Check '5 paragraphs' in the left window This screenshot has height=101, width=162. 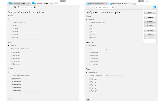click(12, 91)
